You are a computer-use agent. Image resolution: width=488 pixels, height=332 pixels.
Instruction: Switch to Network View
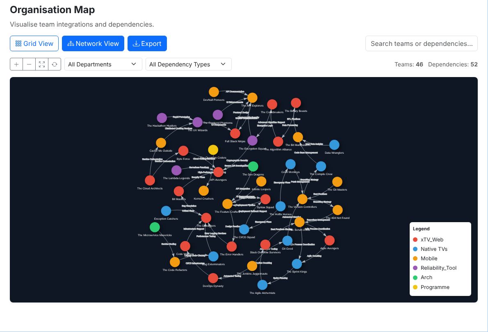tap(93, 43)
